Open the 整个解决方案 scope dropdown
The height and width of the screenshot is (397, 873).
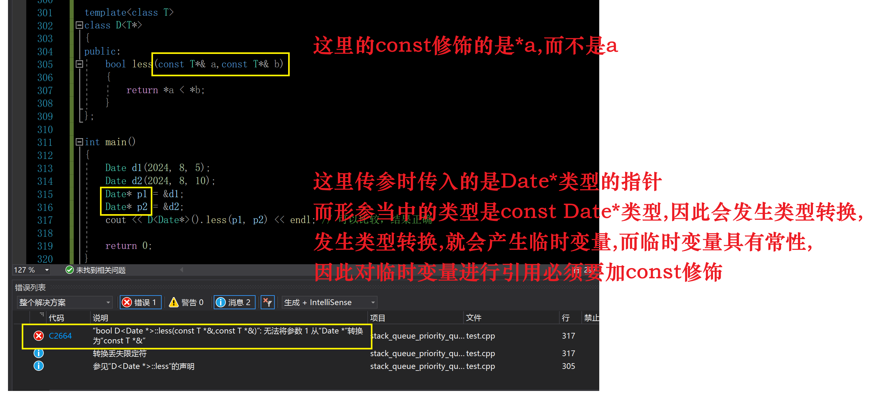click(x=65, y=303)
